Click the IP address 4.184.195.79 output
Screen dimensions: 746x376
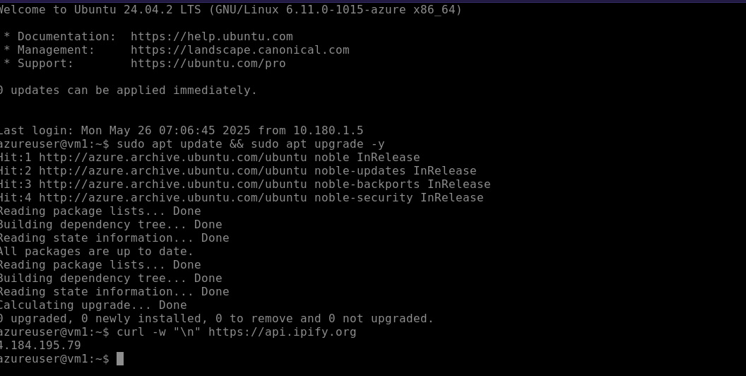tap(40, 345)
